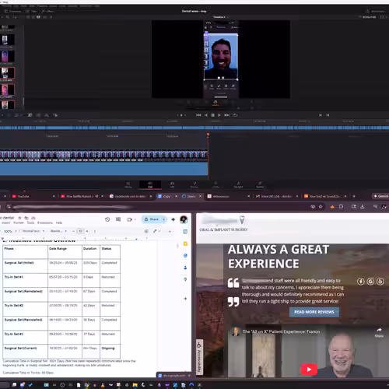Screen dimensions: 389x389
Task: Open the Normal text style dropdown
Action: pyautogui.click(x=33, y=231)
